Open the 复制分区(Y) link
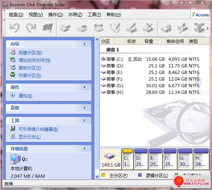This screenshot has width=212, height=190. [x=30, y=68]
